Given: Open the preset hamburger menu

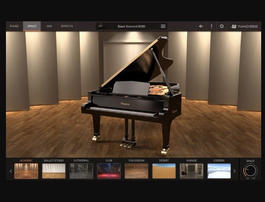Looking at the screenshot, I should 163,26.
